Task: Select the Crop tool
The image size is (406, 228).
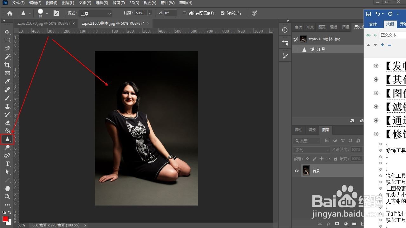Action: click(x=7, y=65)
